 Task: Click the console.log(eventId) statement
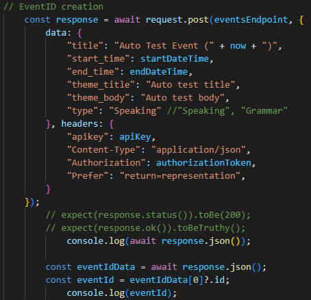(x=122, y=293)
